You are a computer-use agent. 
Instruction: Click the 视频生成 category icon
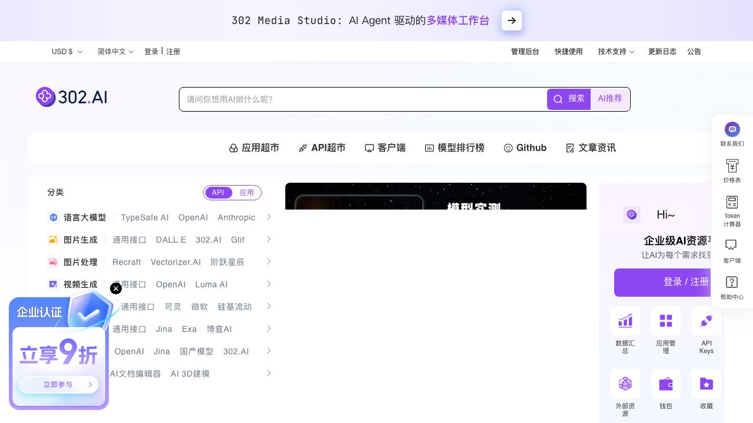(53, 284)
